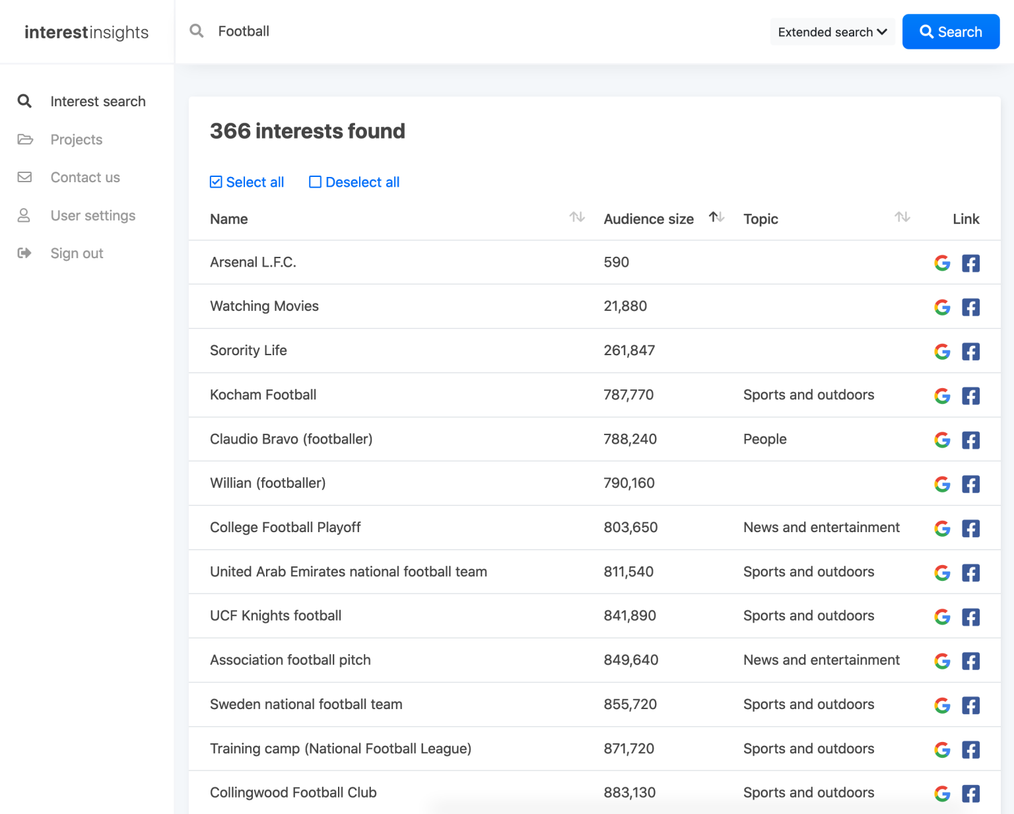Image resolution: width=1014 pixels, height=814 pixels.
Task: Click the interestinsights logo
Action: pos(86,32)
